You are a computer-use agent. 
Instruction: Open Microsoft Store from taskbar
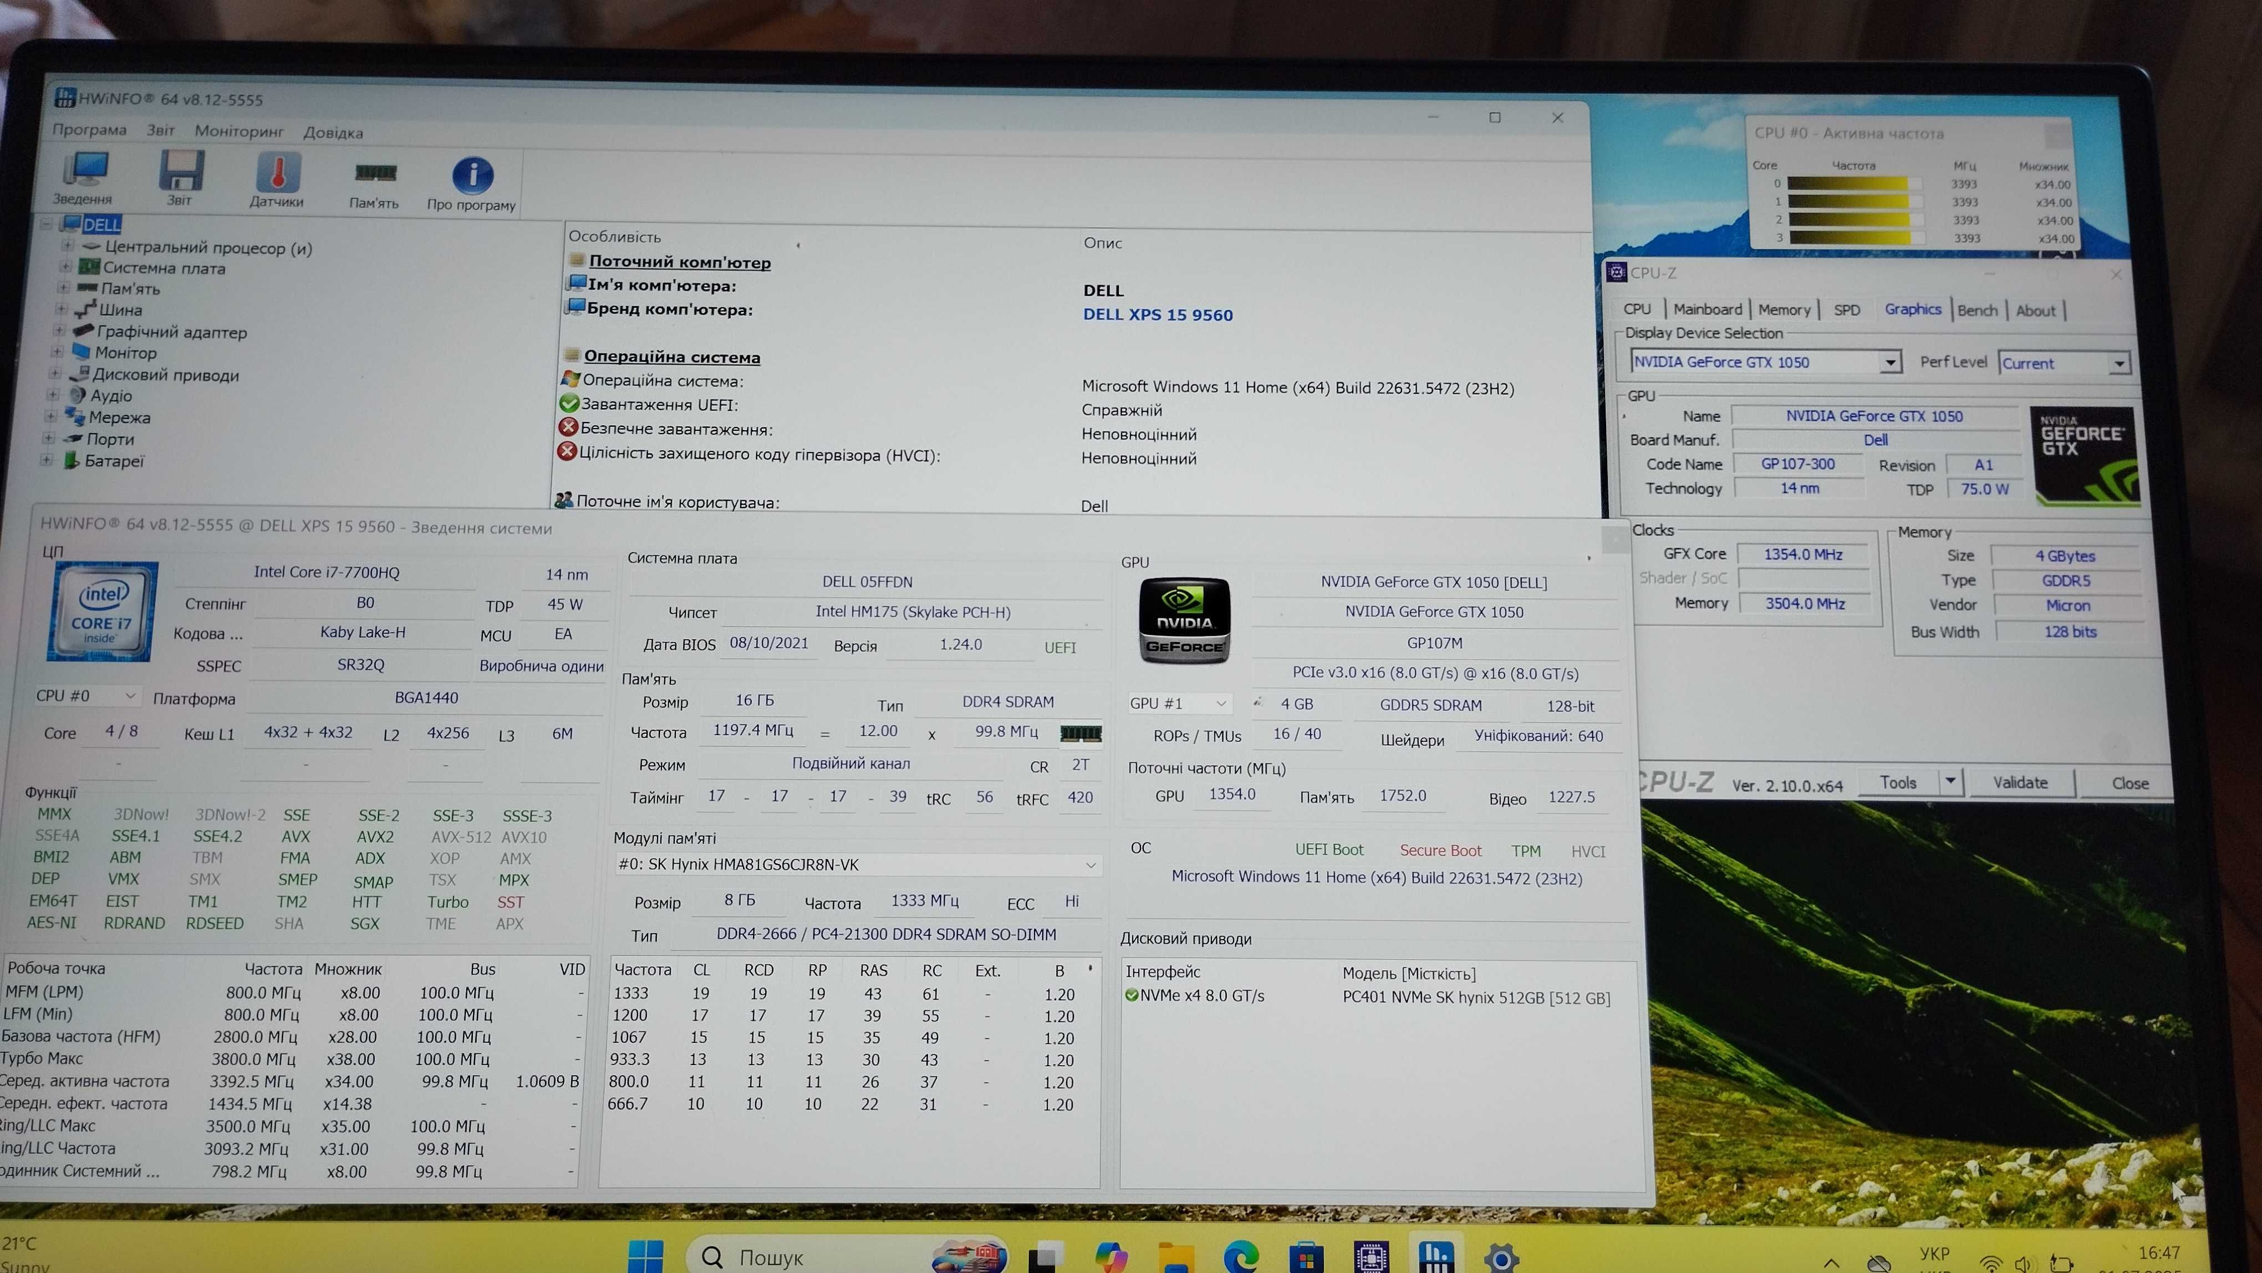pos(1306,1257)
